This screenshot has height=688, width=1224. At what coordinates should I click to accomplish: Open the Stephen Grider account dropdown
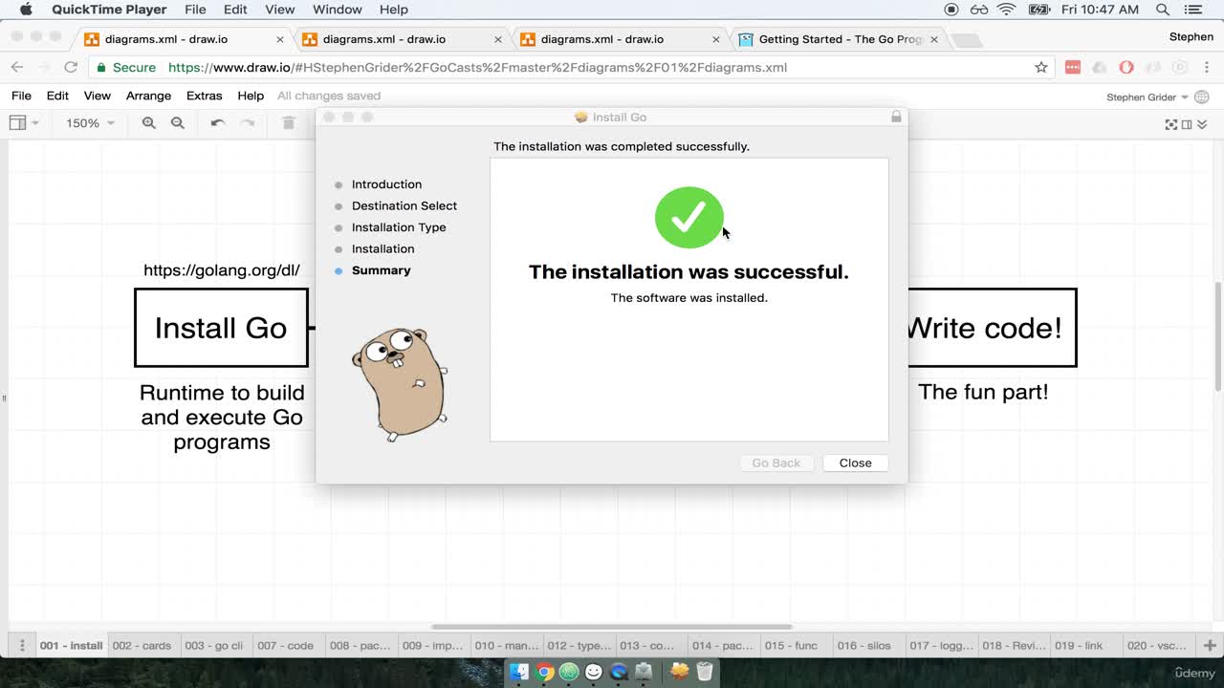[1147, 97]
